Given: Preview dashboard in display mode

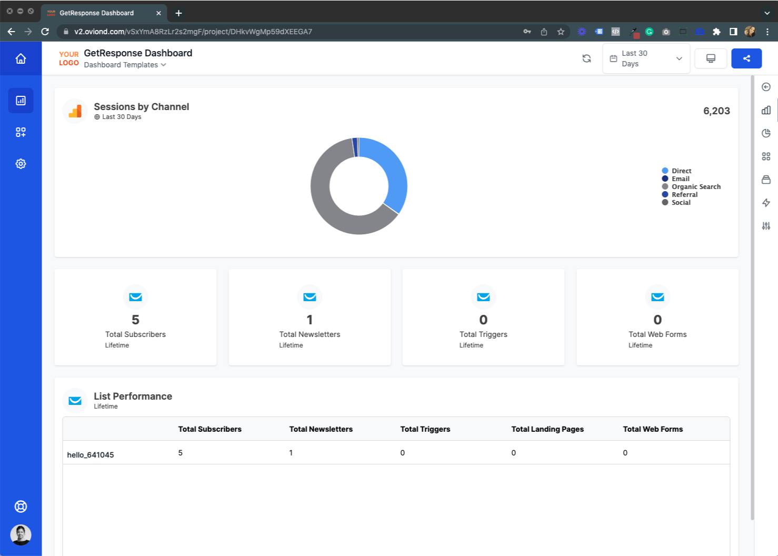Looking at the screenshot, I should coord(711,58).
